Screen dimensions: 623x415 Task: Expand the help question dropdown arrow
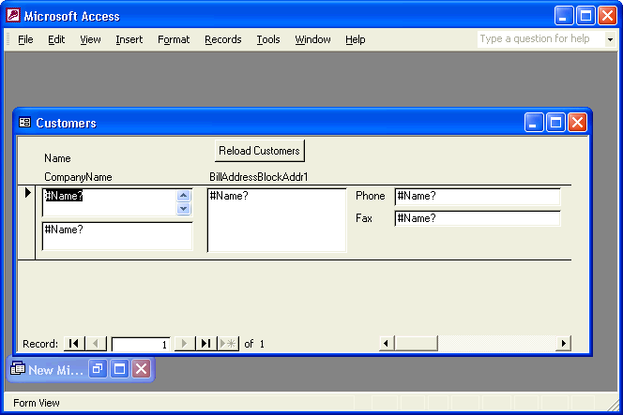tap(610, 39)
